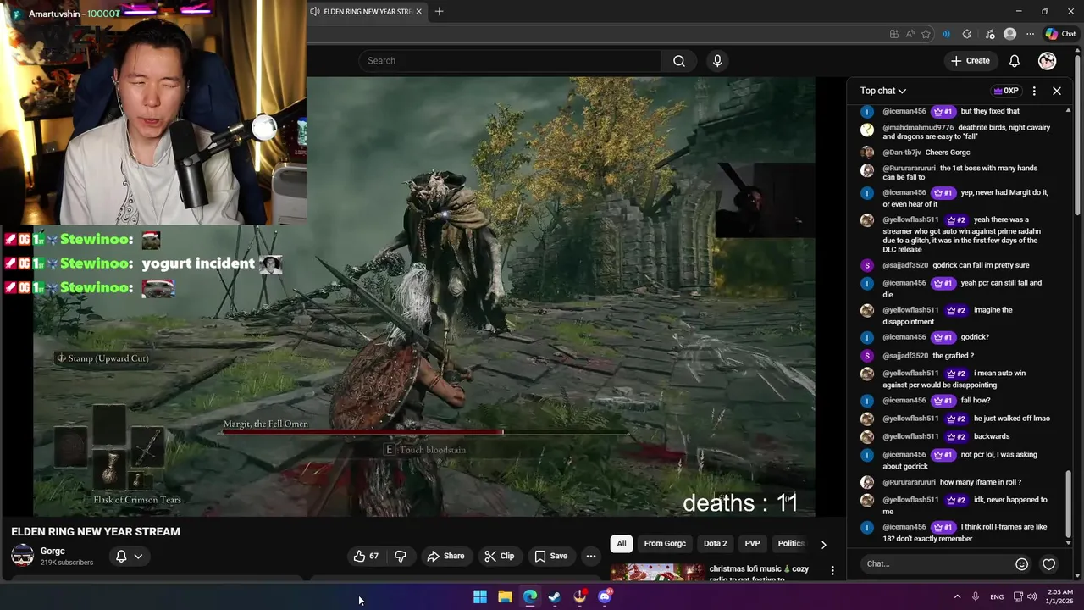Image resolution: width=1084 pixels, height=610 pixels.
Task: Open Edge profile icon
Action: click(x=1009, y=34)
